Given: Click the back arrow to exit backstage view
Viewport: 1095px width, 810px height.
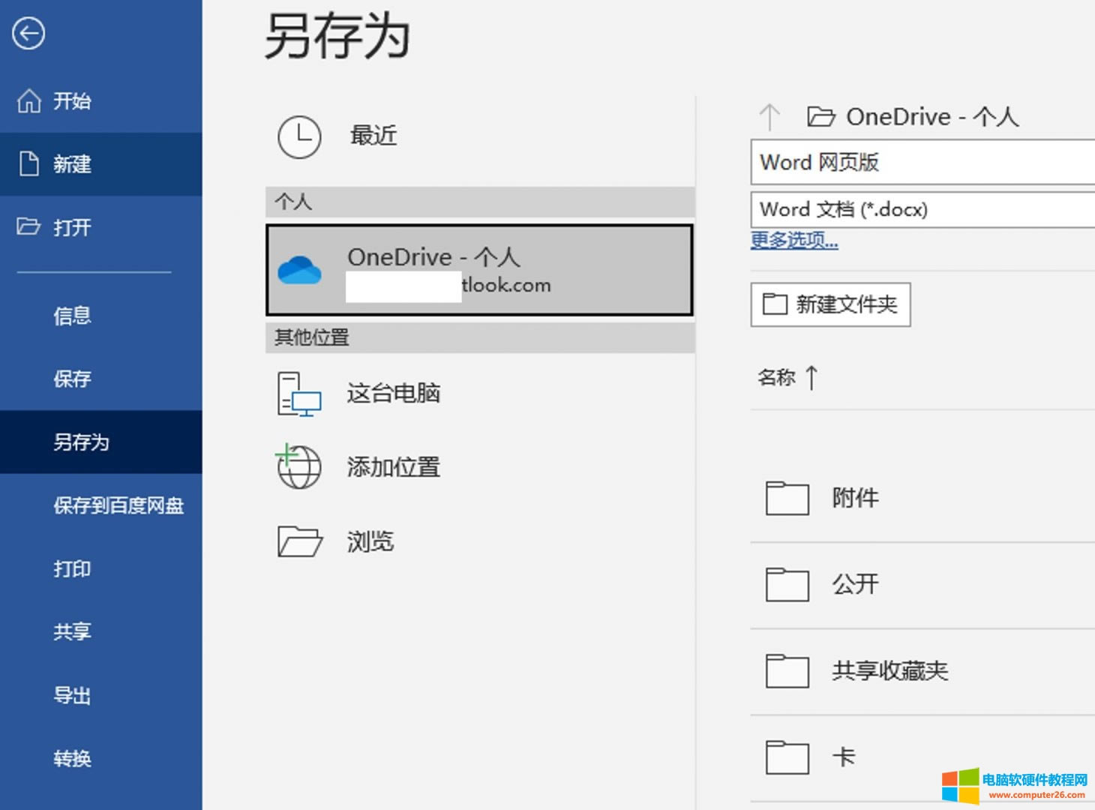Looking at the screenshot, I should tap(28, 34).
